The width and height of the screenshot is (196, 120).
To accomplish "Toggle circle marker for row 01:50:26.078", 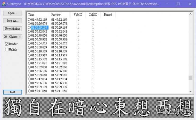I will tap(29, 23).
